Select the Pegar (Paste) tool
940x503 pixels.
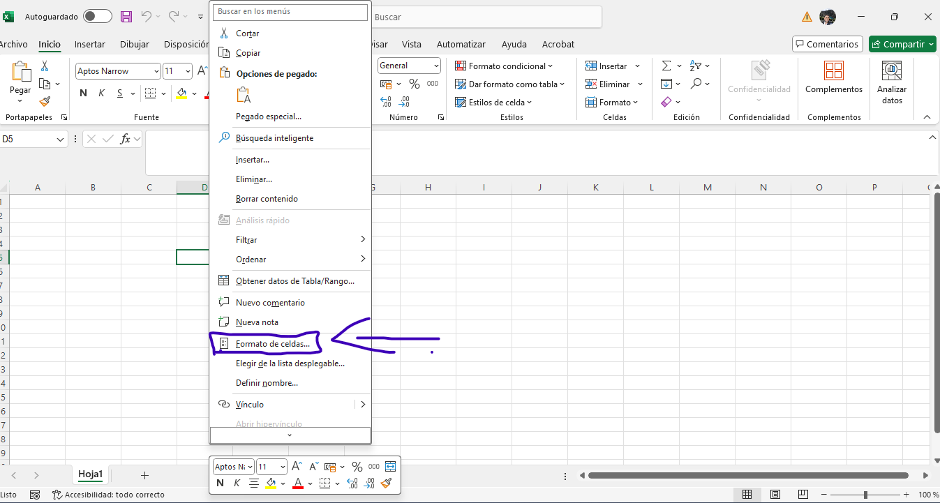20,78
